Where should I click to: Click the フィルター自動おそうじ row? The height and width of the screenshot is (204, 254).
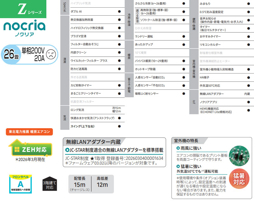point(97,44)
